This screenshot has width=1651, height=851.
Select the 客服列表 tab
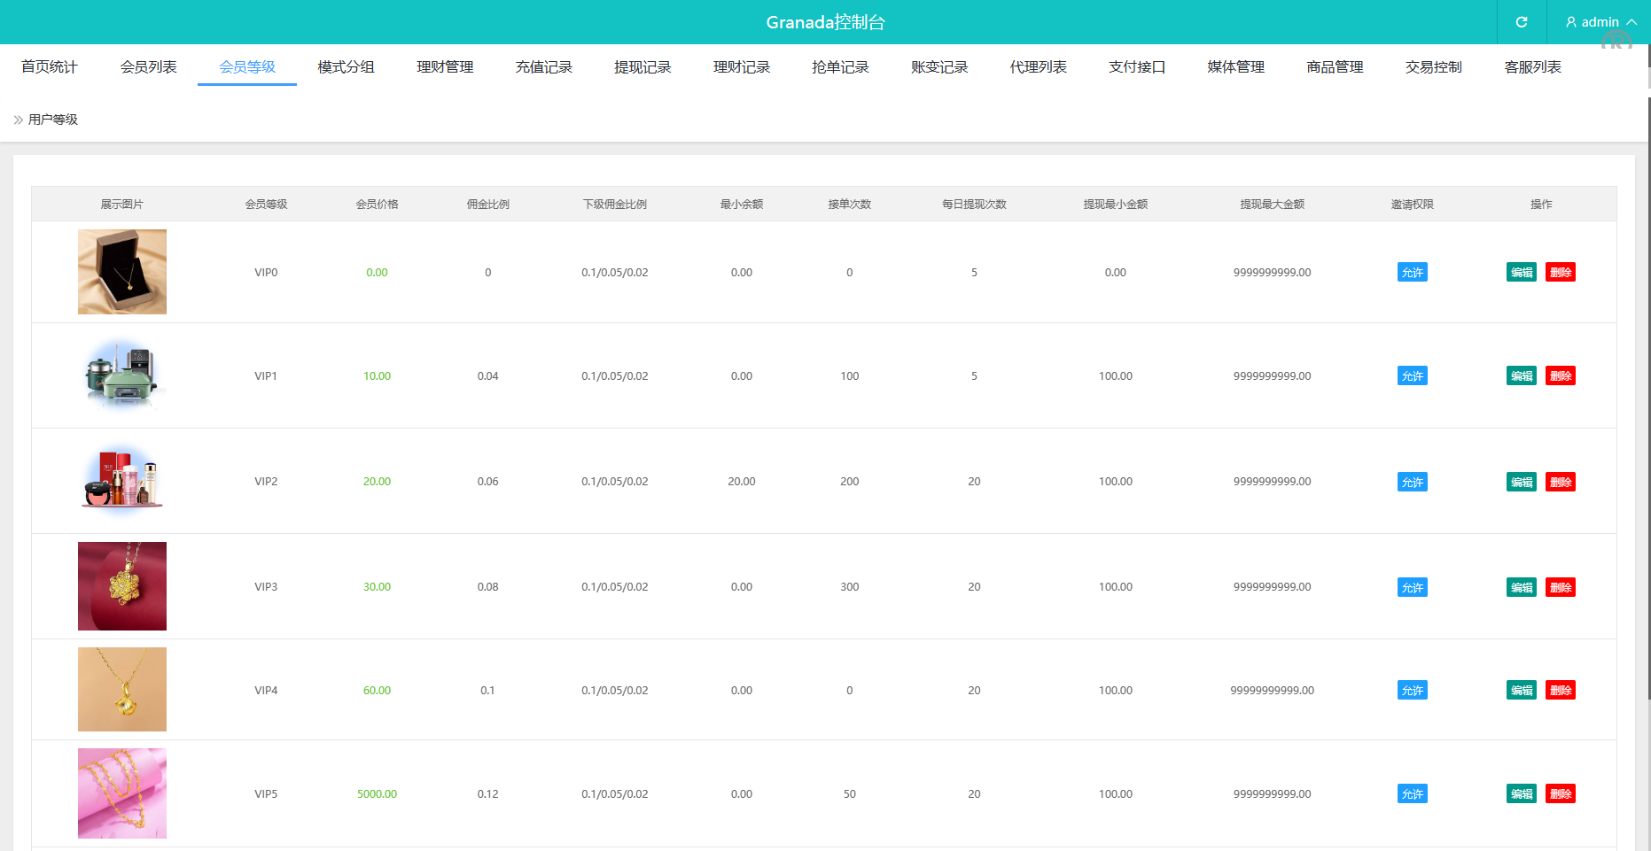tap(1532, 67)
